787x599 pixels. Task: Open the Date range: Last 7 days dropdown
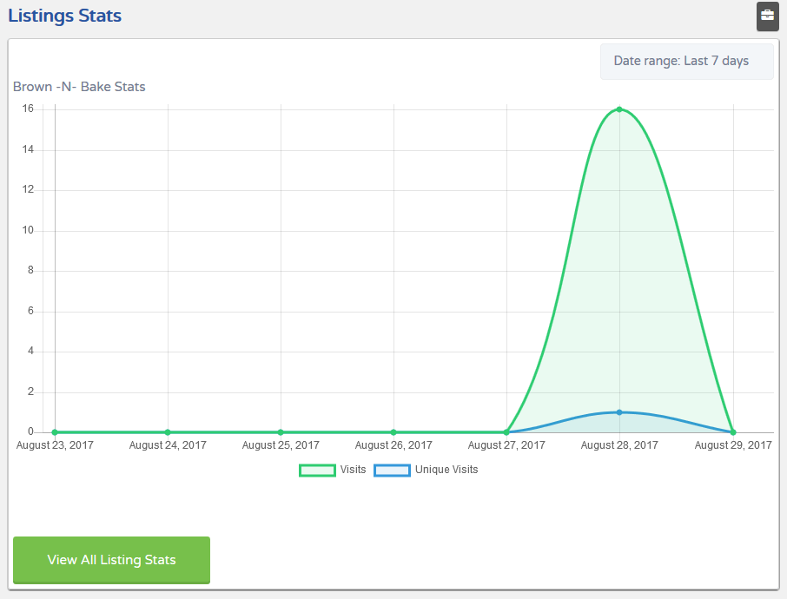point(686,62)
